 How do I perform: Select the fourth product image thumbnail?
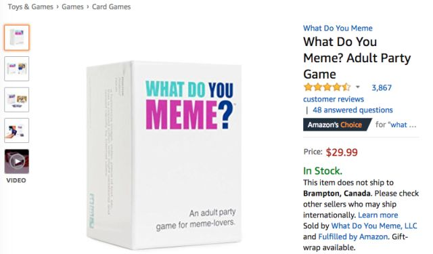point(16,131)
